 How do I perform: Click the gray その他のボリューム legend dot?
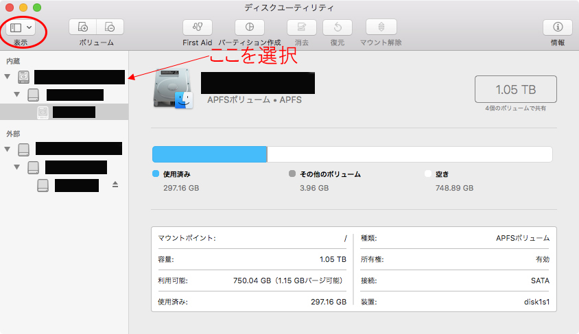(x=292, y=174)
